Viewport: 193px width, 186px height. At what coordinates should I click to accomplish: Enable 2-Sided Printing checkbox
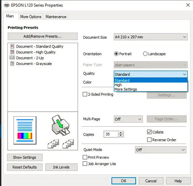pos(85,94)
